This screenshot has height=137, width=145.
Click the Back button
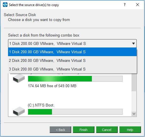click(60, 130)
